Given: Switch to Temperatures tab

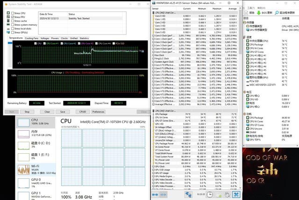Looking at the screenshot, I should pos(16,38).
